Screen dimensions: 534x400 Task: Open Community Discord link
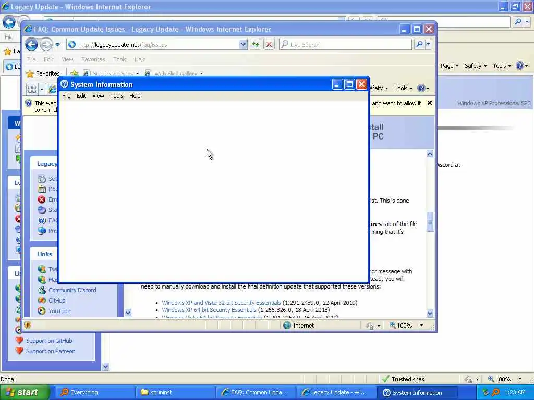click(72, 290)
